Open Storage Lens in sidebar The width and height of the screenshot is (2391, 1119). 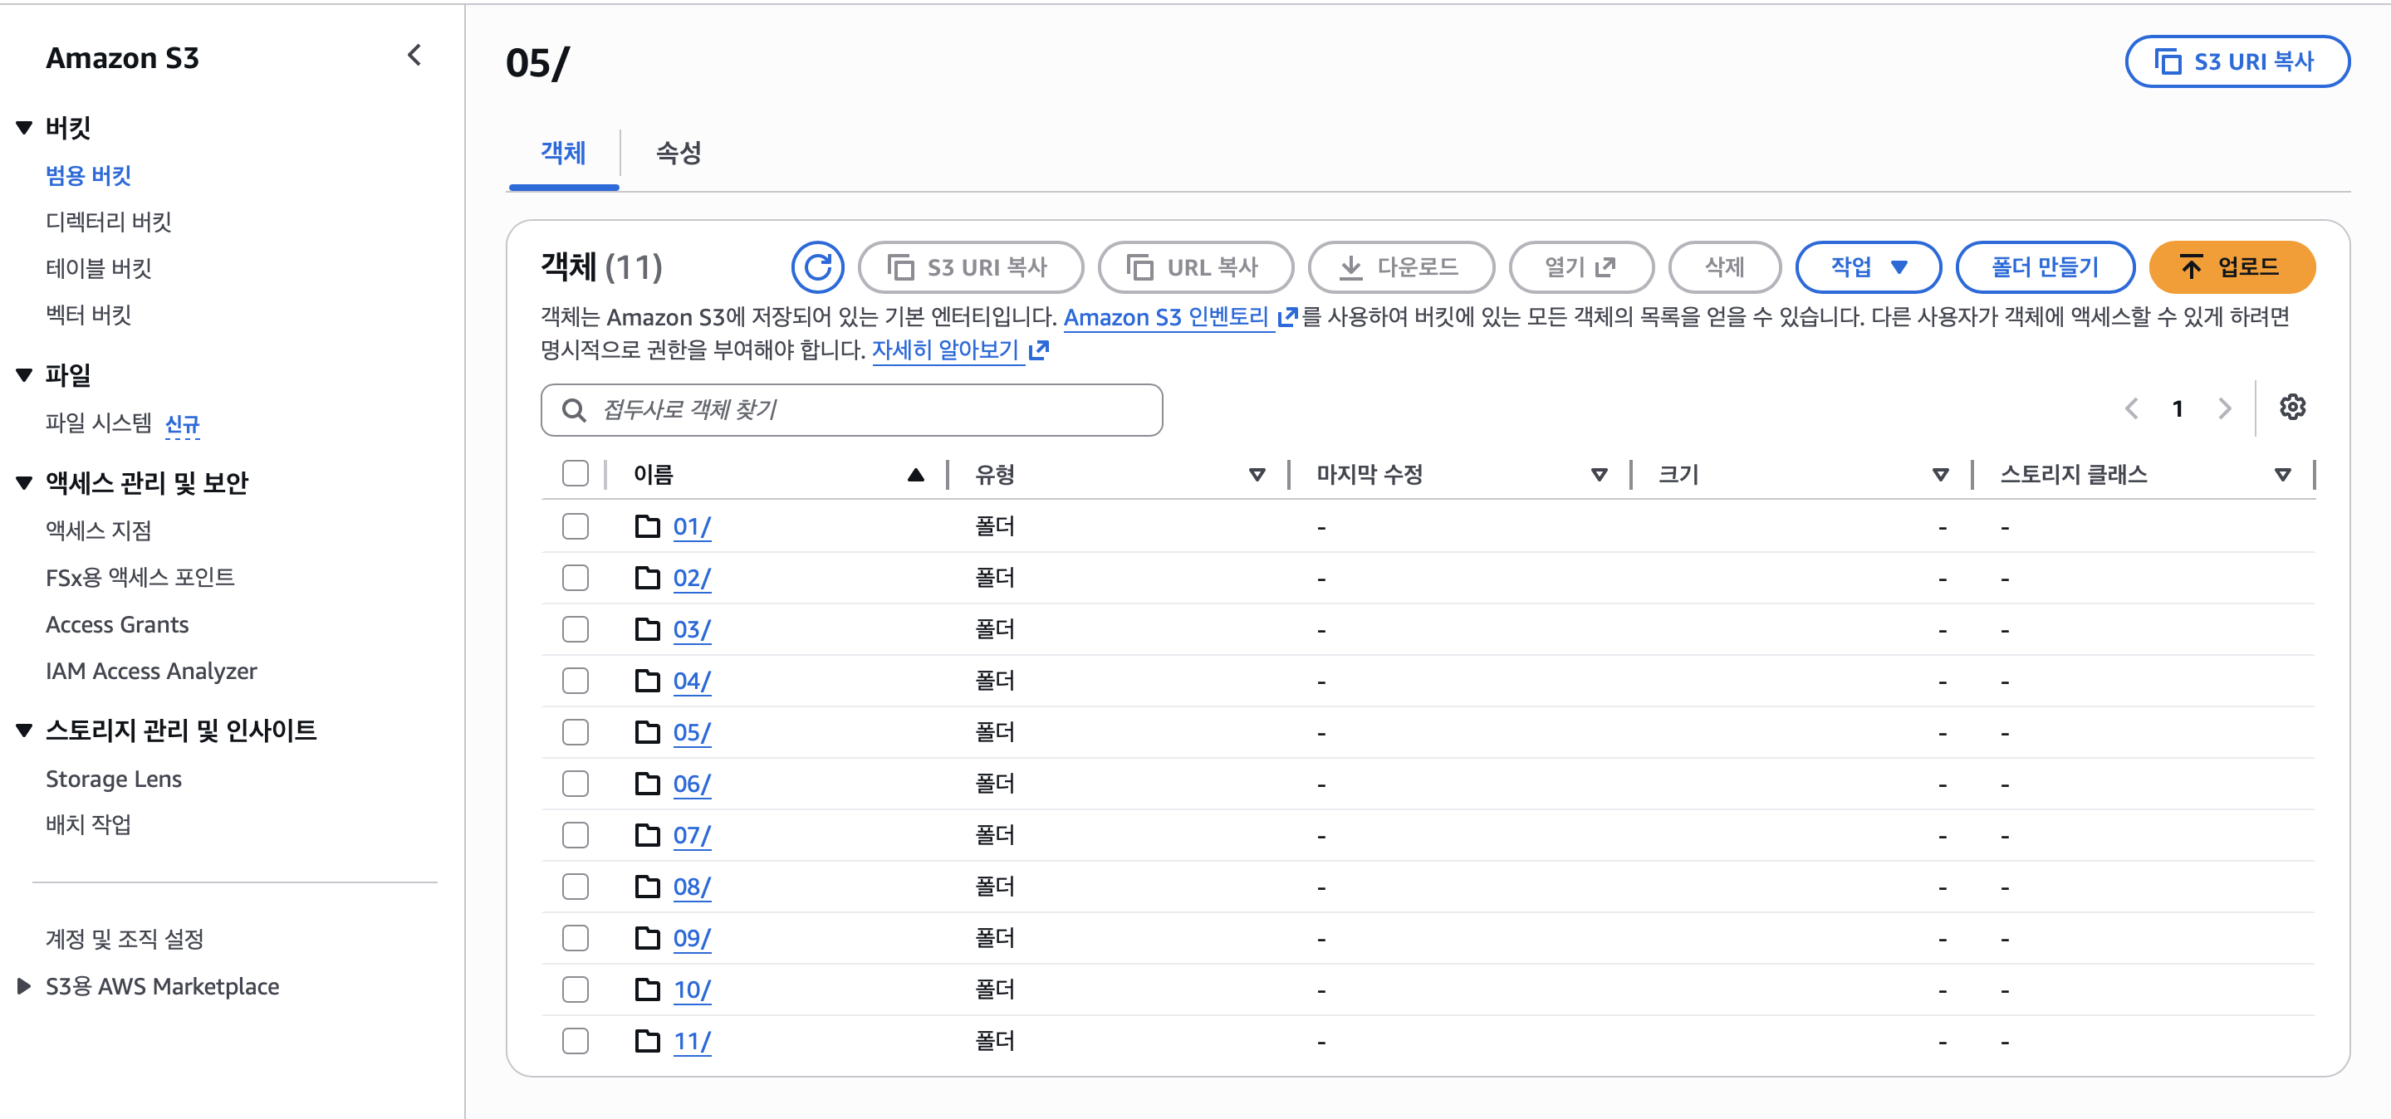tap(113, 779)
